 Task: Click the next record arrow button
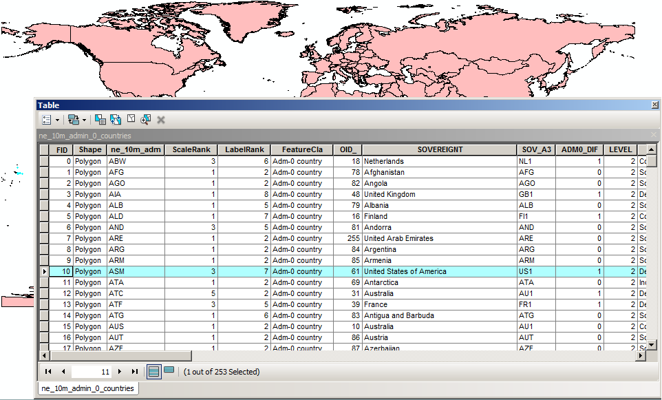click(119, 371)
